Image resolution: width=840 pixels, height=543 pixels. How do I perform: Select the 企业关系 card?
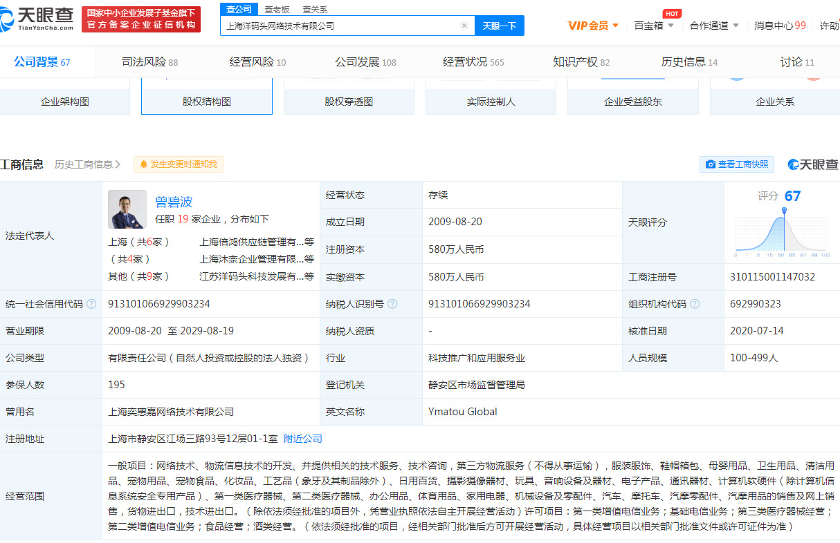(775, 97)
